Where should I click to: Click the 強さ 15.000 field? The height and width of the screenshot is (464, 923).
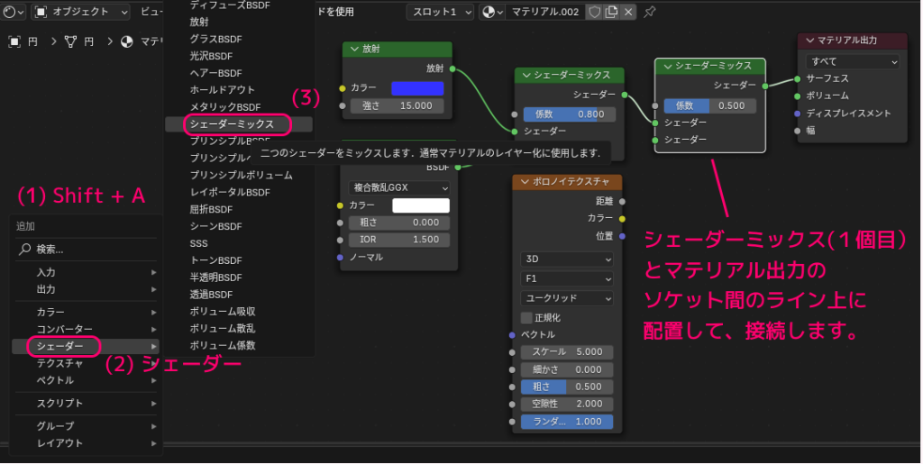tap(398, 105)
